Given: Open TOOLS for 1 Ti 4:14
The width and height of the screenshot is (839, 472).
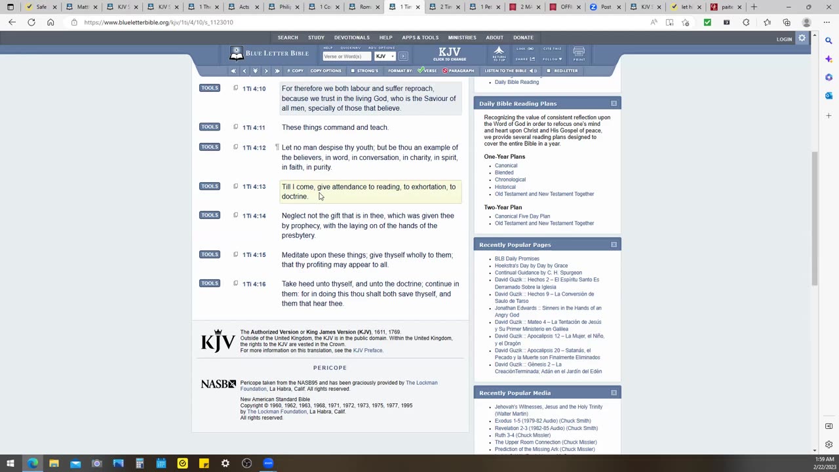Looking at the screenshot, I should pos(210,215).
